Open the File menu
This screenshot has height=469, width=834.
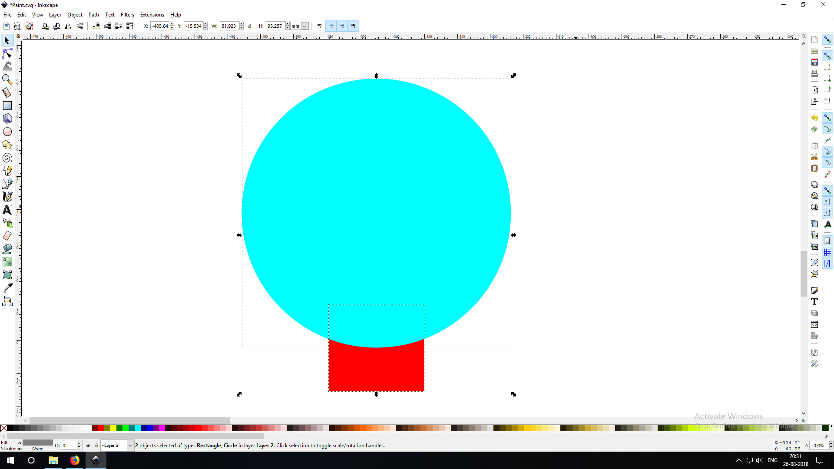coord(7,15)
